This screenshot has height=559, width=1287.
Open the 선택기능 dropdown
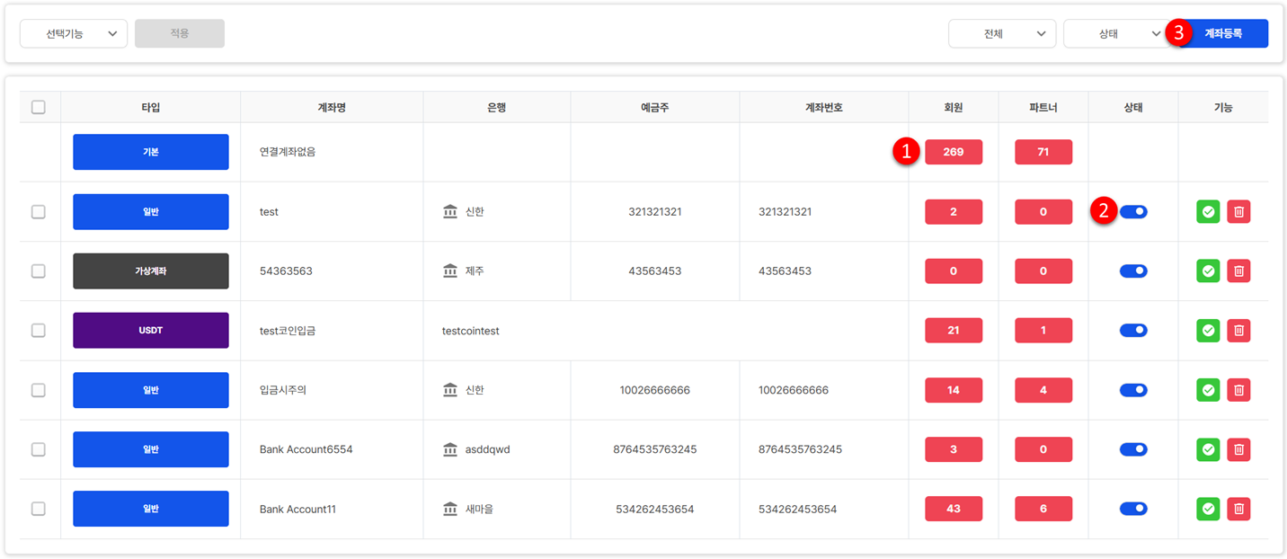74,33
